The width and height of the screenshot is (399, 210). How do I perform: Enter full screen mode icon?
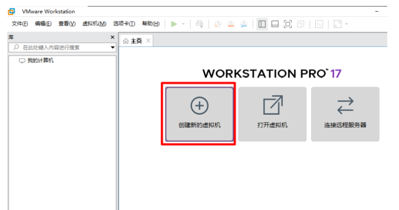[288, 24]
